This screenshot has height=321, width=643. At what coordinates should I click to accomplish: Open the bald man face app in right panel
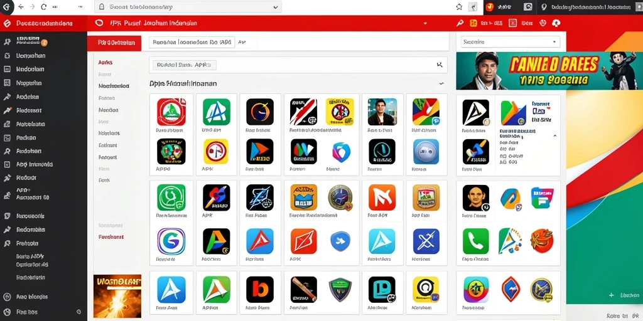click(x=476, y=198)
